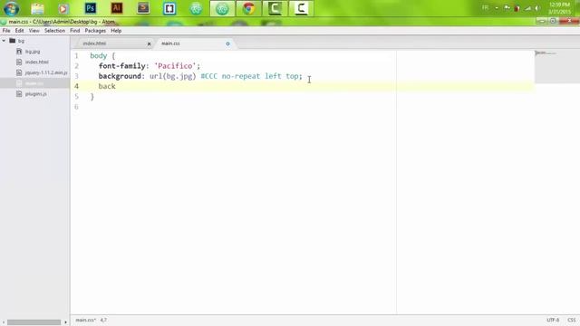Screen dimensions: 580x326
Task: Click the modified dot on main.css tab
Action: (x=227, y=43)
